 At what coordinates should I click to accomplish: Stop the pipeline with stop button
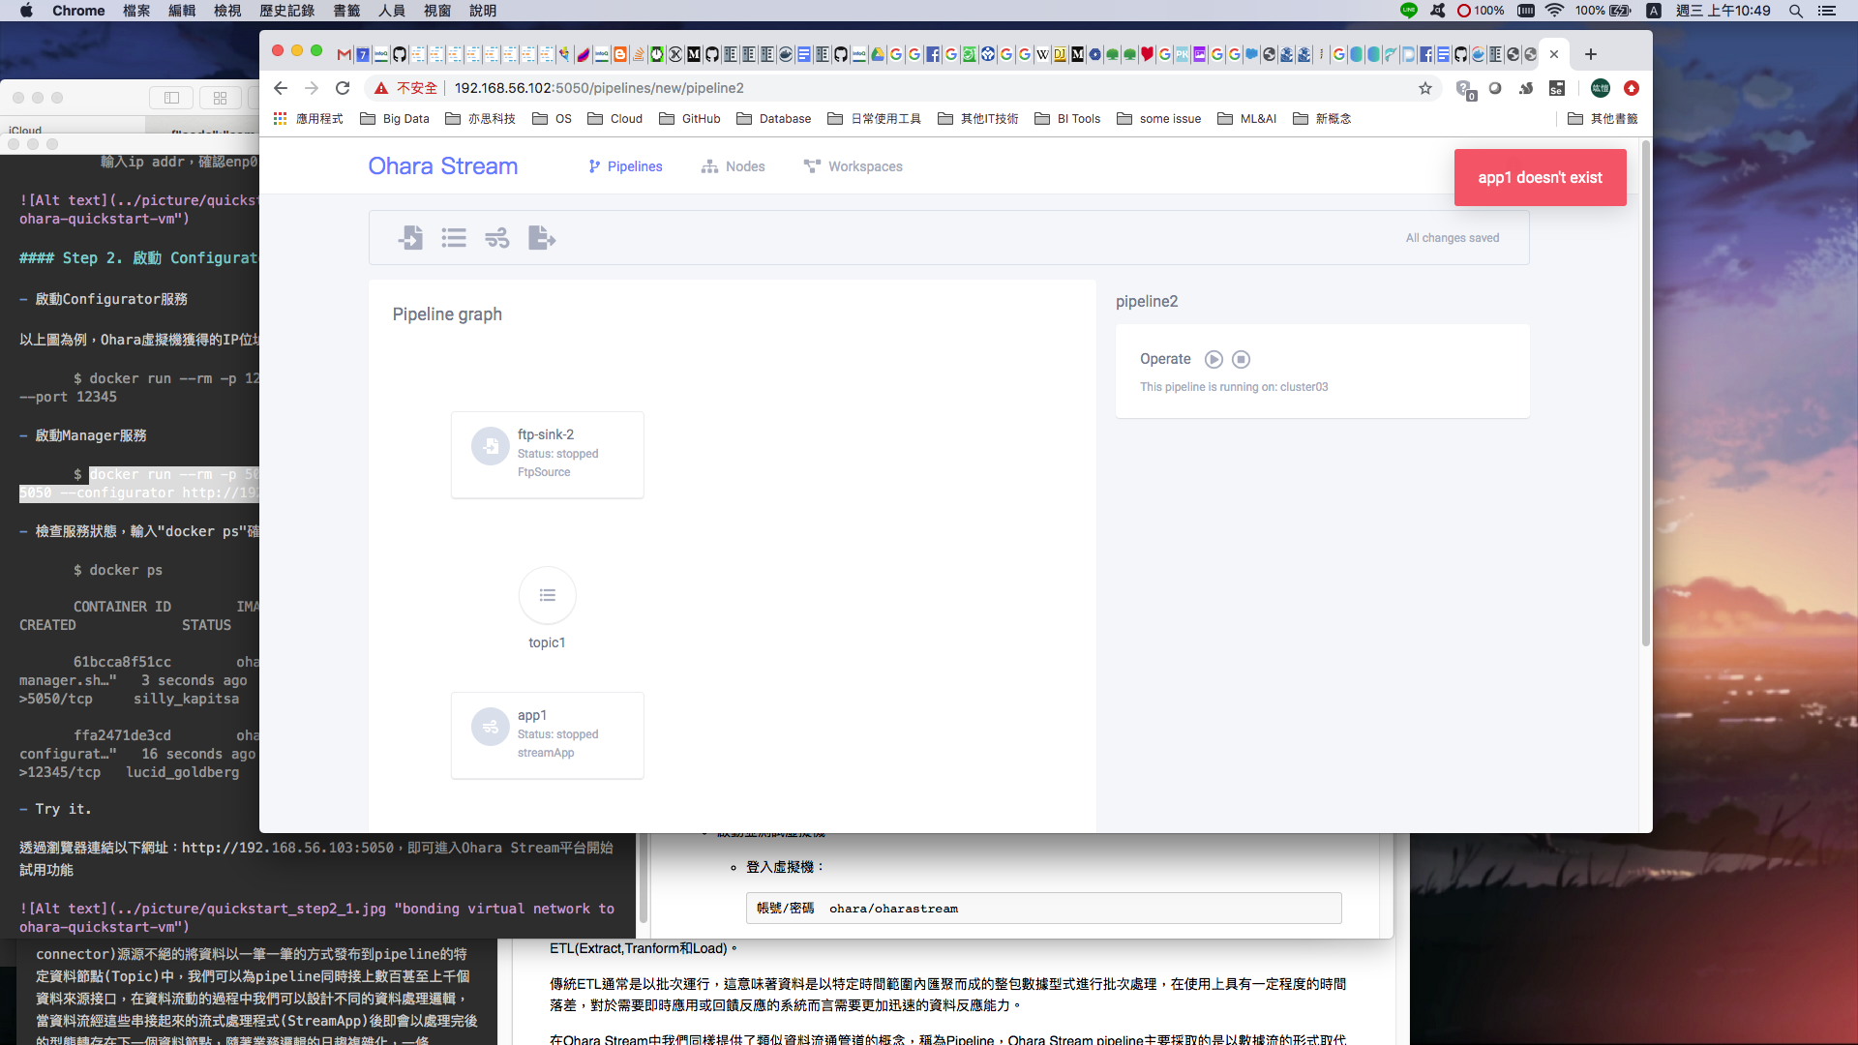click(1241, 359)
